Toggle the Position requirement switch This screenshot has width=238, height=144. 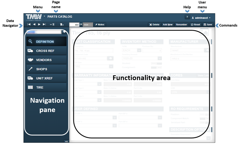[205, 114]
